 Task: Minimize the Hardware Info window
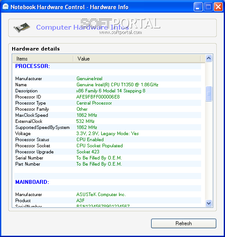coord(198,7)
